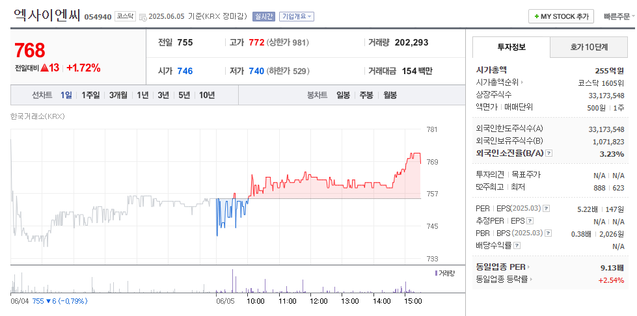Screen dimensions: 637x316
Task: Click the MY STOCK 추가 button
Action: (561, 17)
